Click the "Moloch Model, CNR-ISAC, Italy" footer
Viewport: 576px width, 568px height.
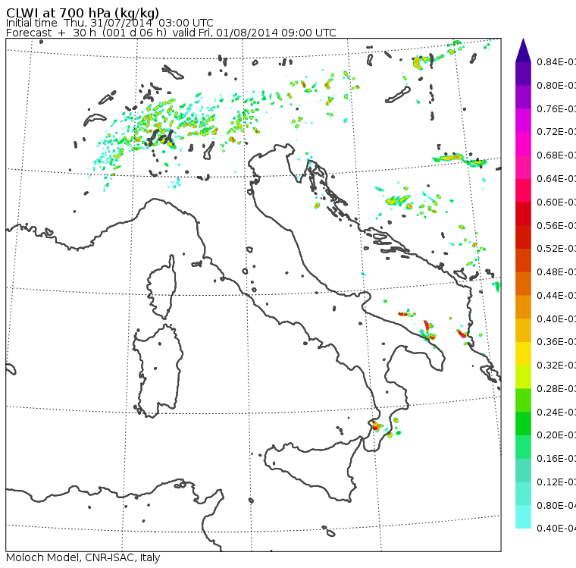(83, 557)
